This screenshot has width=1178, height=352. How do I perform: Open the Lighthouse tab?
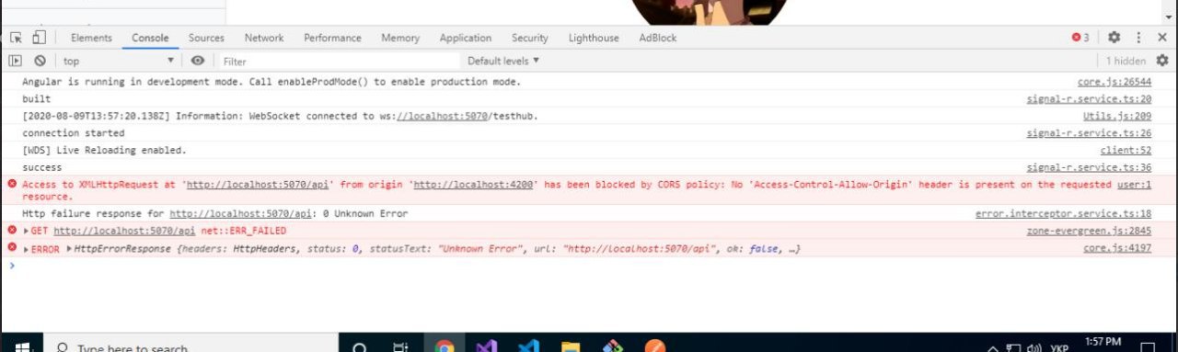pyautogui.click(x=594, y=38)
